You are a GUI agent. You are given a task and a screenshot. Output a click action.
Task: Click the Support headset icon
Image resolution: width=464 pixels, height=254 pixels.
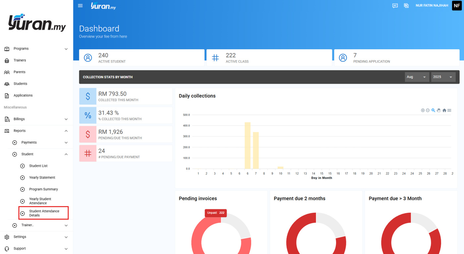tap(7, 249)
